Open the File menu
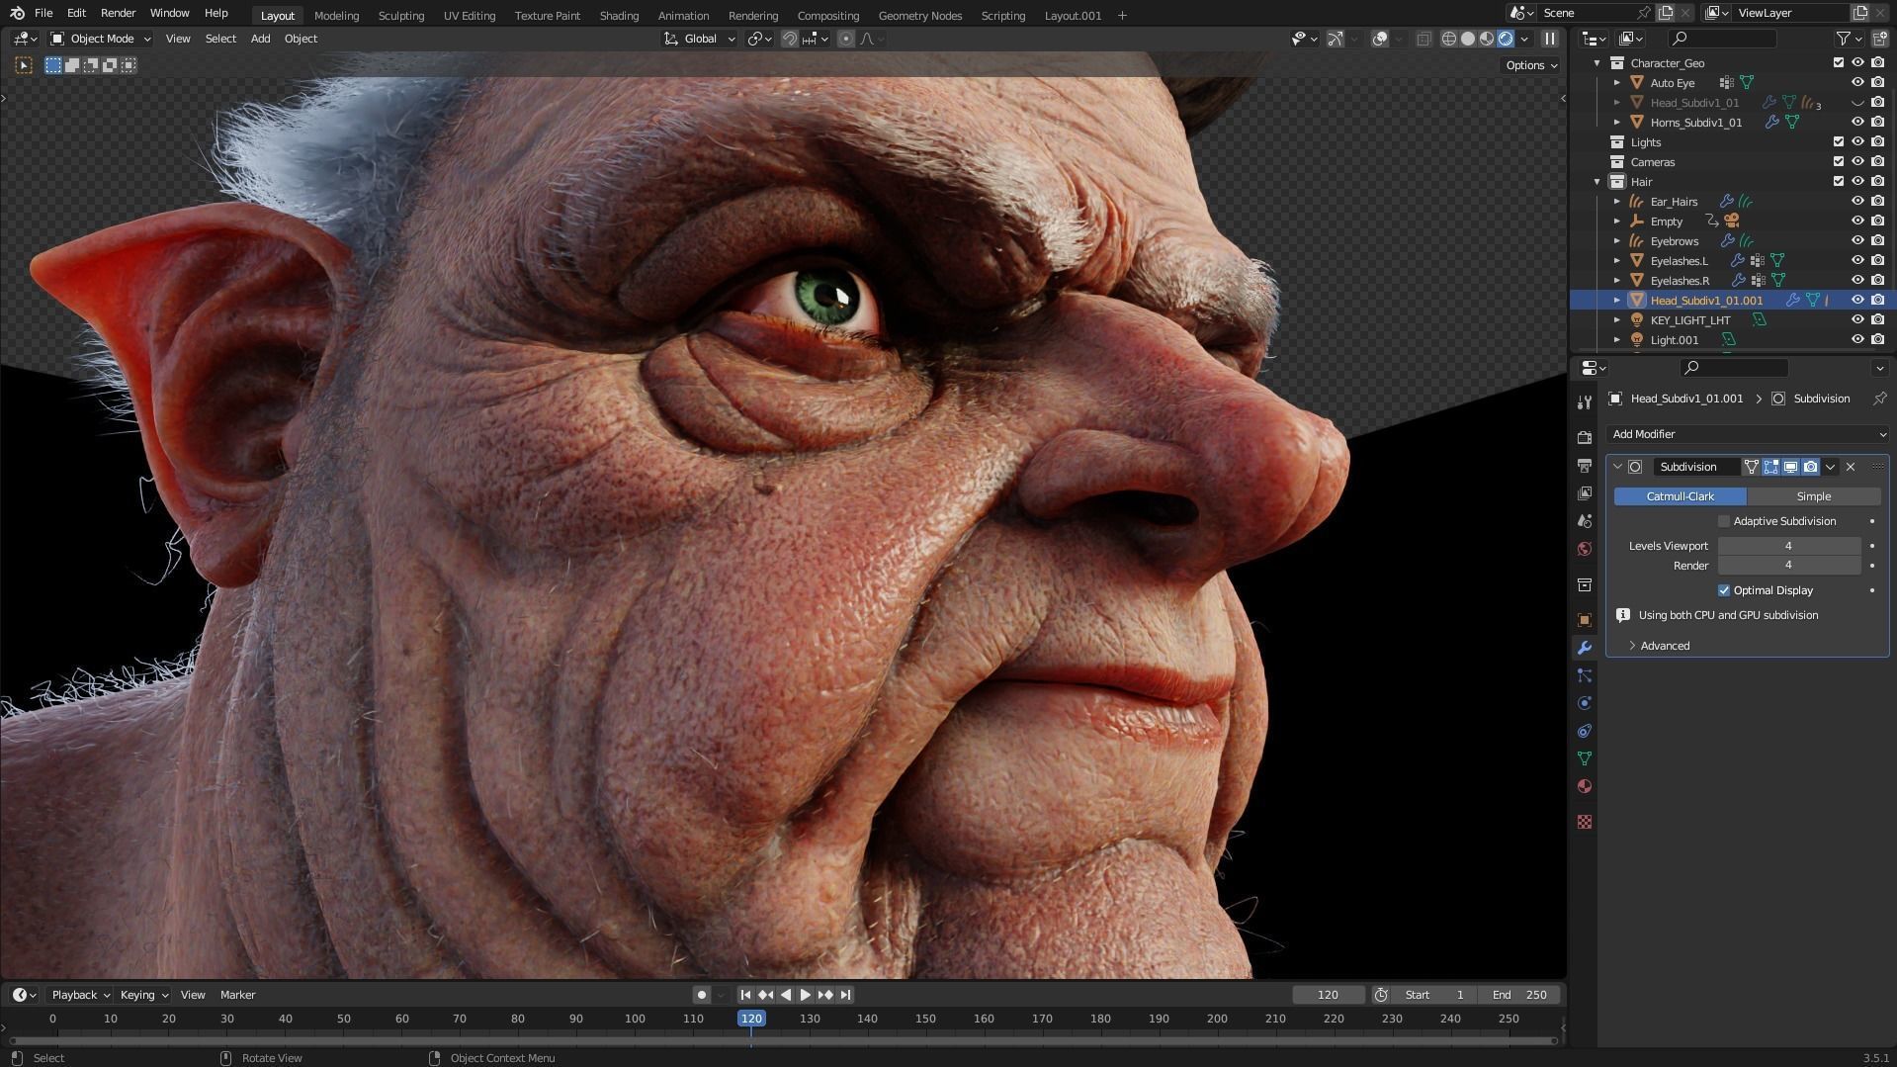This screenshot has height=1067, width=1897. pos(43,14)
